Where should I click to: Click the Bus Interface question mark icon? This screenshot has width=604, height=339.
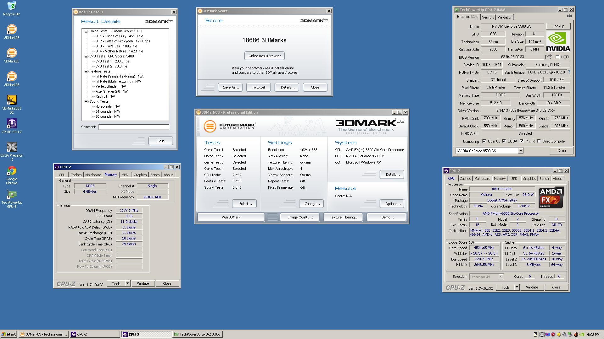[569, 72]
